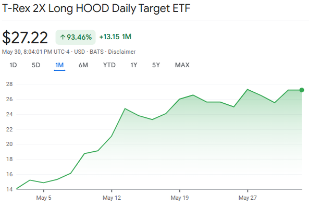Show the MAX time range
309x206 pixels.
pyautogui.click(x=182, y=65)
